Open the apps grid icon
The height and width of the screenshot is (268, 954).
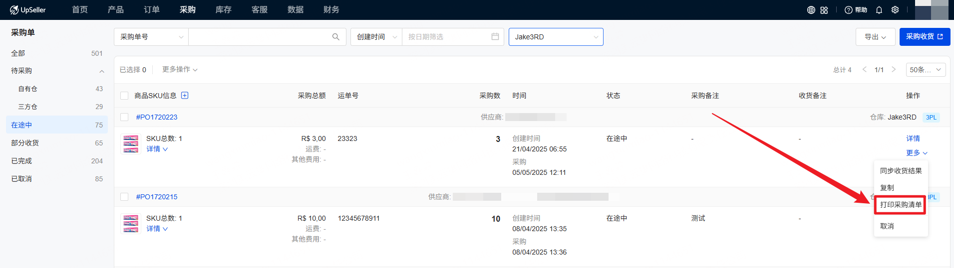coord(824,10)
